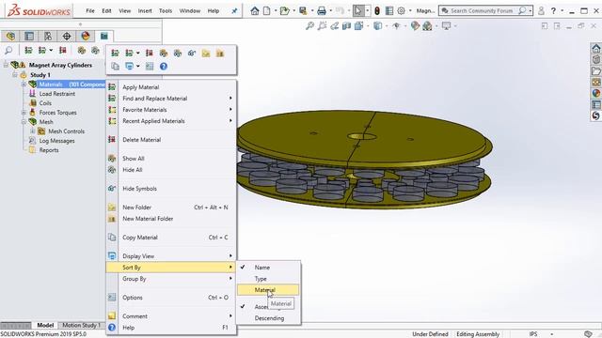
Task: Expand the Forces Torques tree node
Action: point(24,113)
